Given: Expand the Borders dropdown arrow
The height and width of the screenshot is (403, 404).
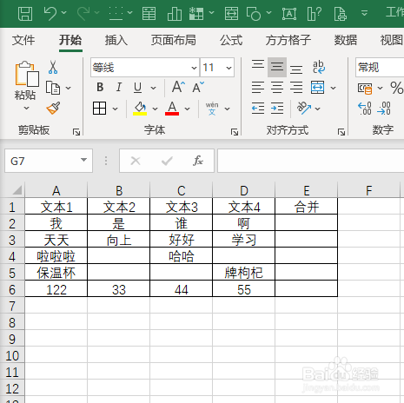Looking at the screenshot, I should (x=116, y=109).
